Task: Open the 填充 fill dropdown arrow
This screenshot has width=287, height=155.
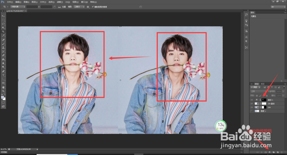Action: pyautogui.click(x=283, y=96)
